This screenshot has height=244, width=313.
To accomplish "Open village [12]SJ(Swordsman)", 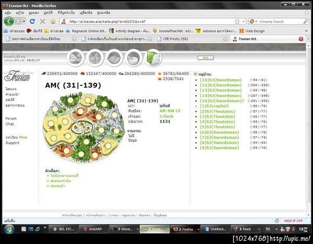I will (x=221, y=85).
